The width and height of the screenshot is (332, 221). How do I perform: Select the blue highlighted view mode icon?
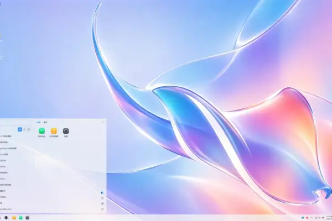20,129
